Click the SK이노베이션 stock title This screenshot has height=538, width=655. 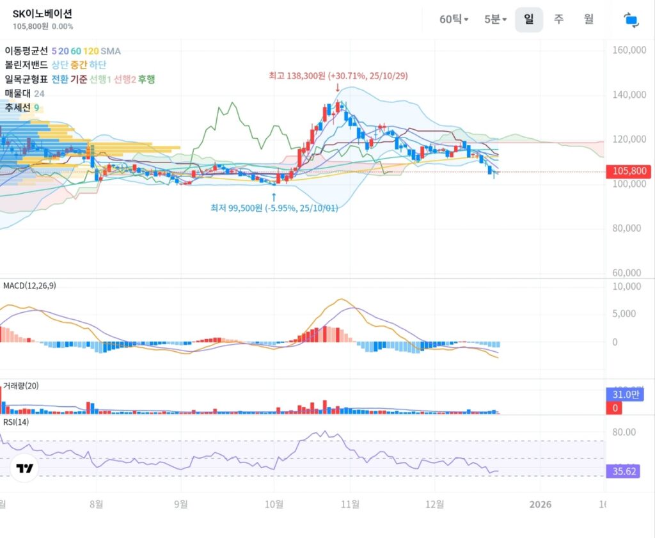pos(42,13)
